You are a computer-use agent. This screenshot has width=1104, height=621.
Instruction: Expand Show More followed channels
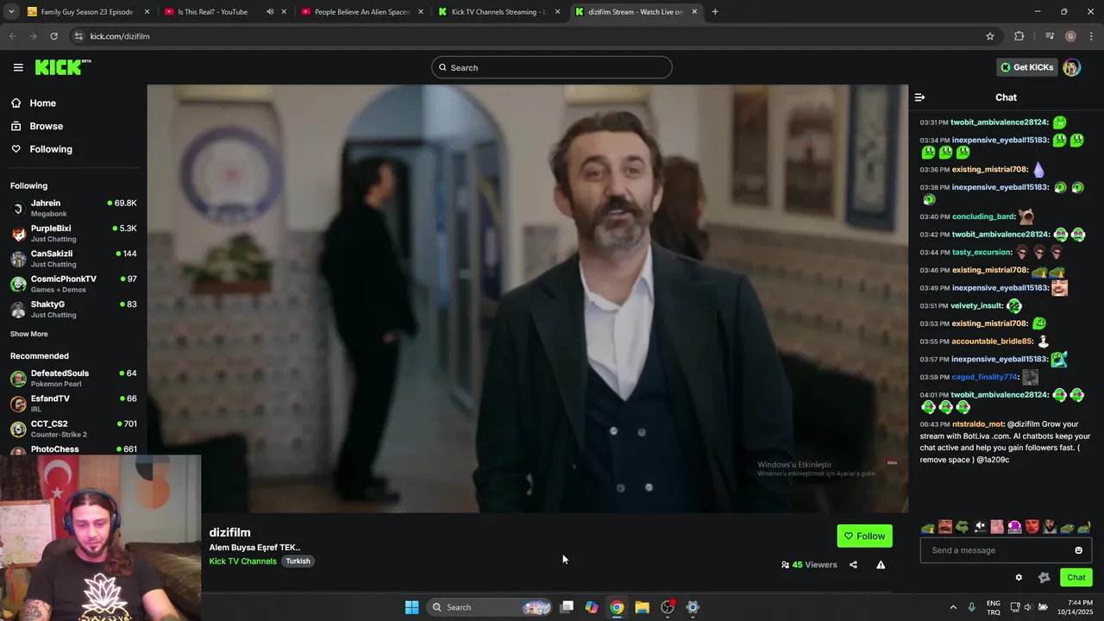coord(29,334)
